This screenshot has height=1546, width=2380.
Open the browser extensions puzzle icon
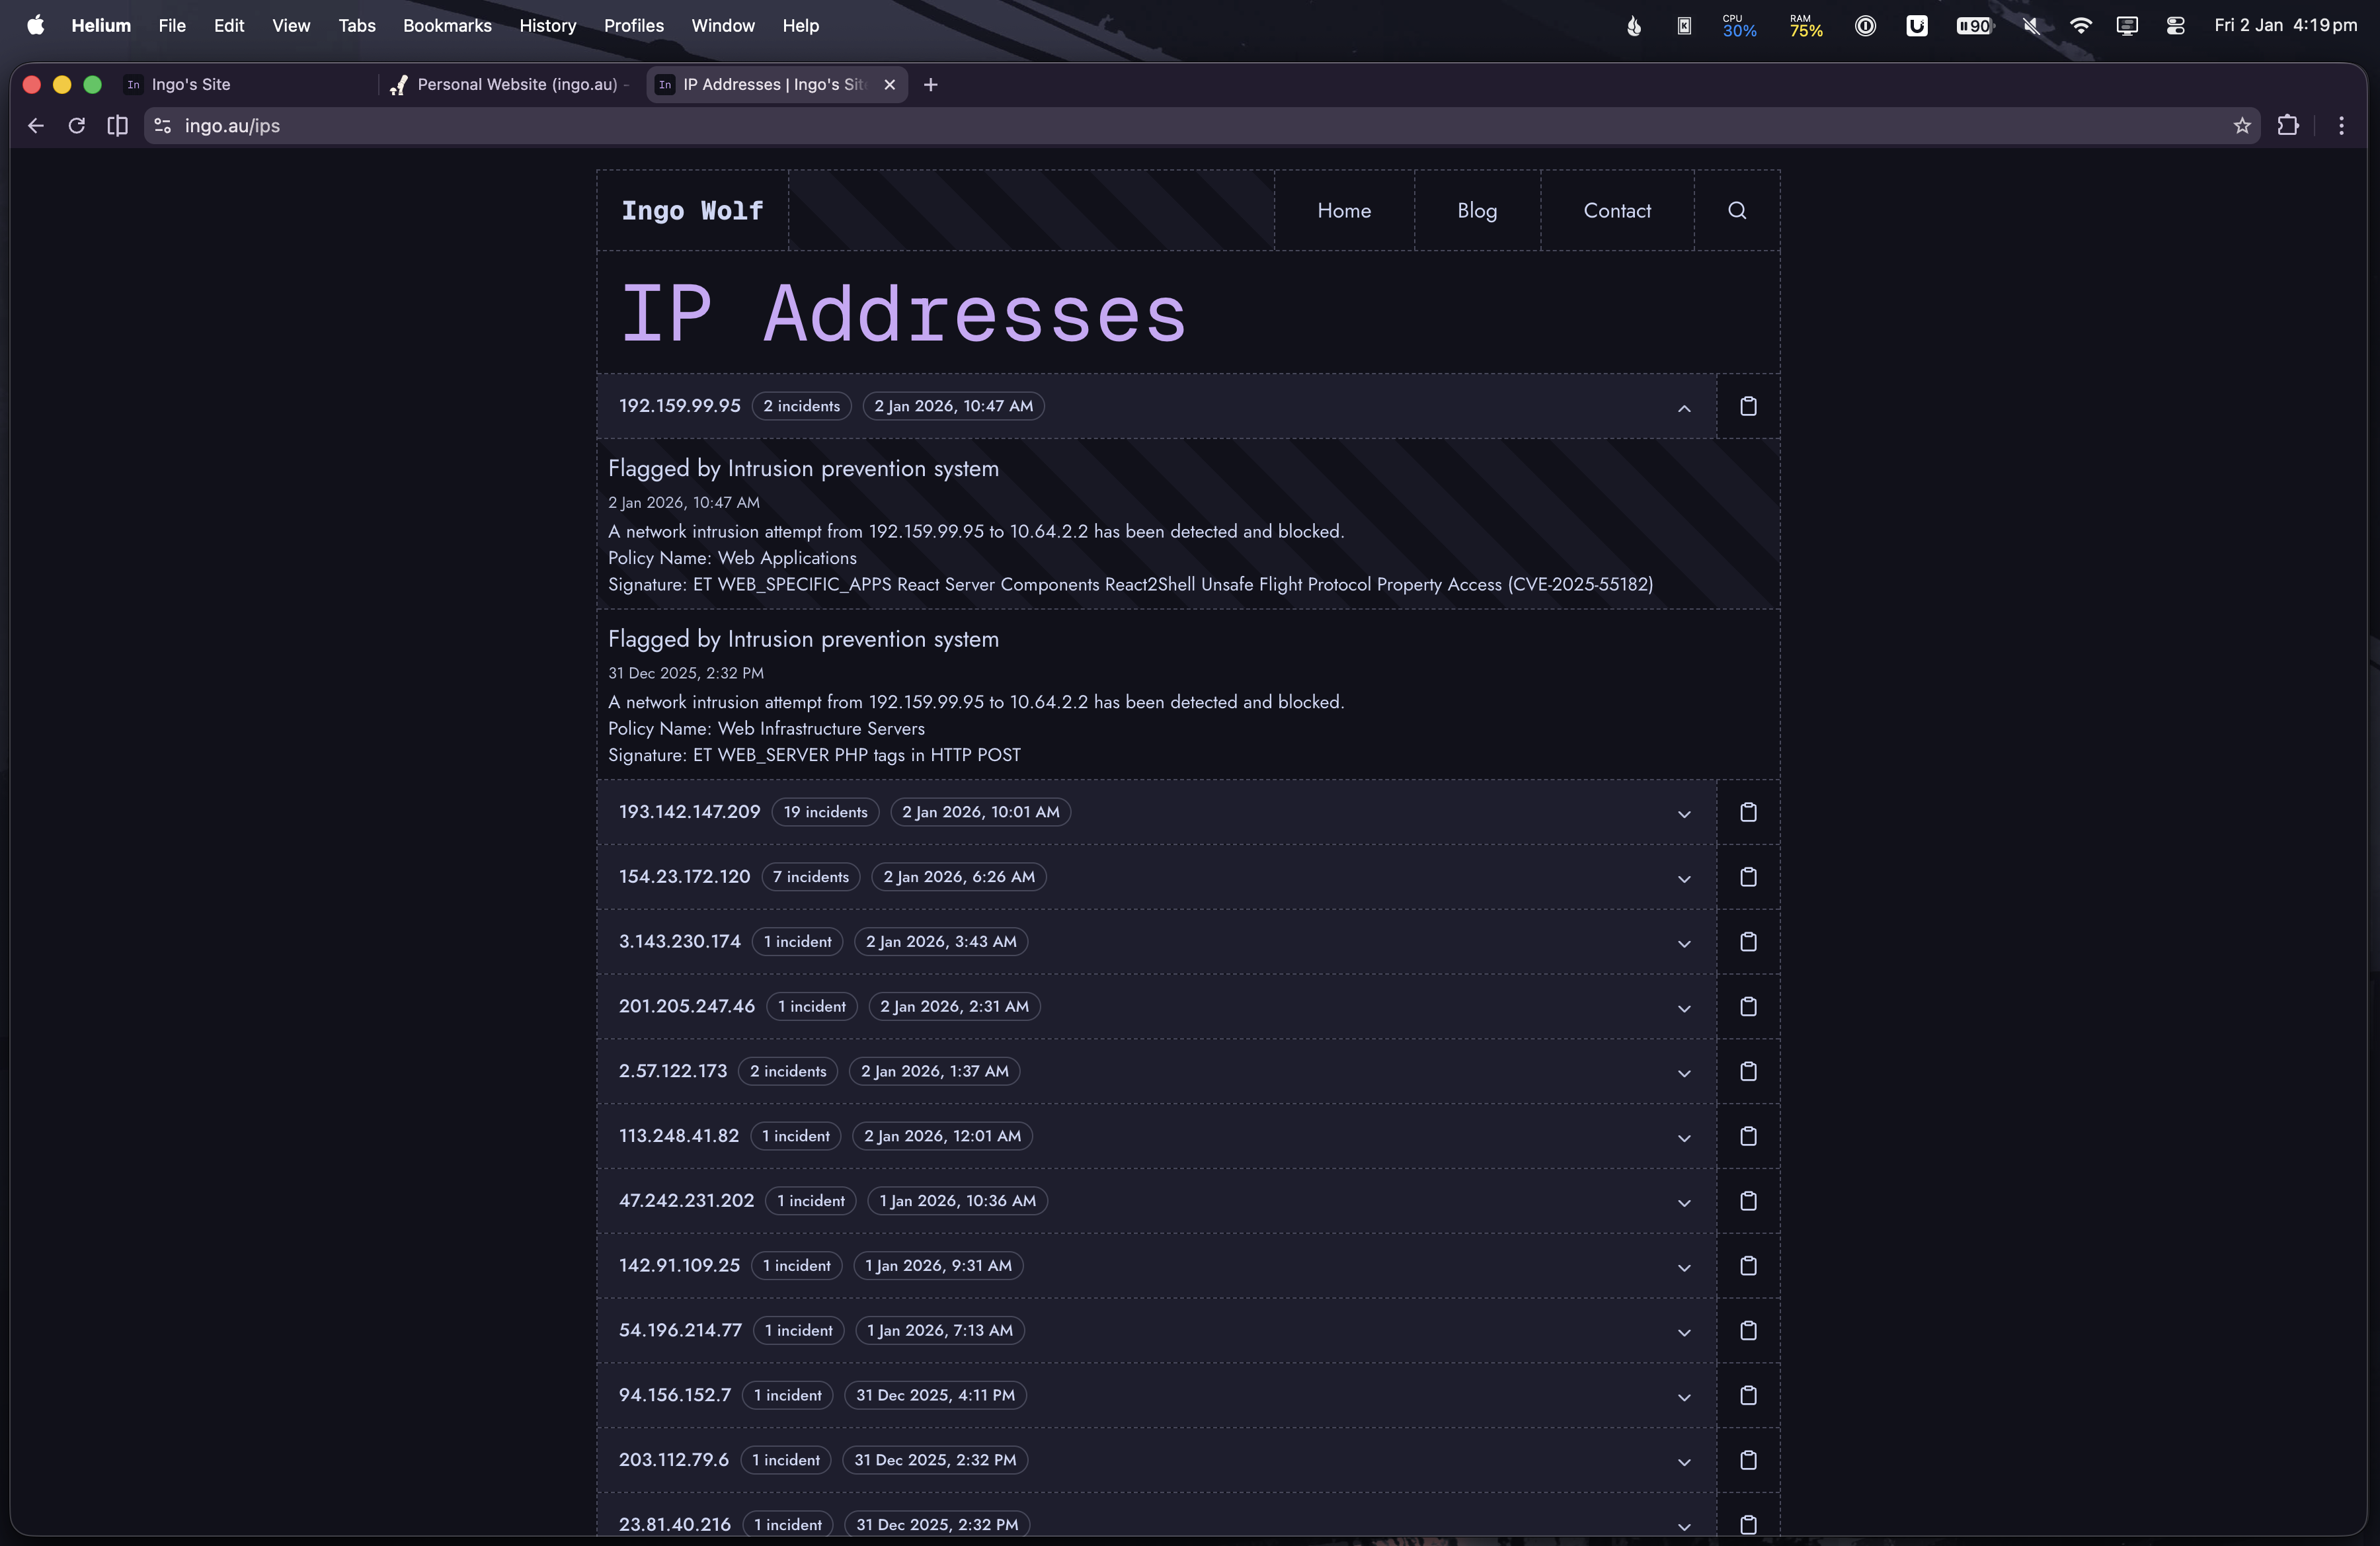(x=2287, y=126)
